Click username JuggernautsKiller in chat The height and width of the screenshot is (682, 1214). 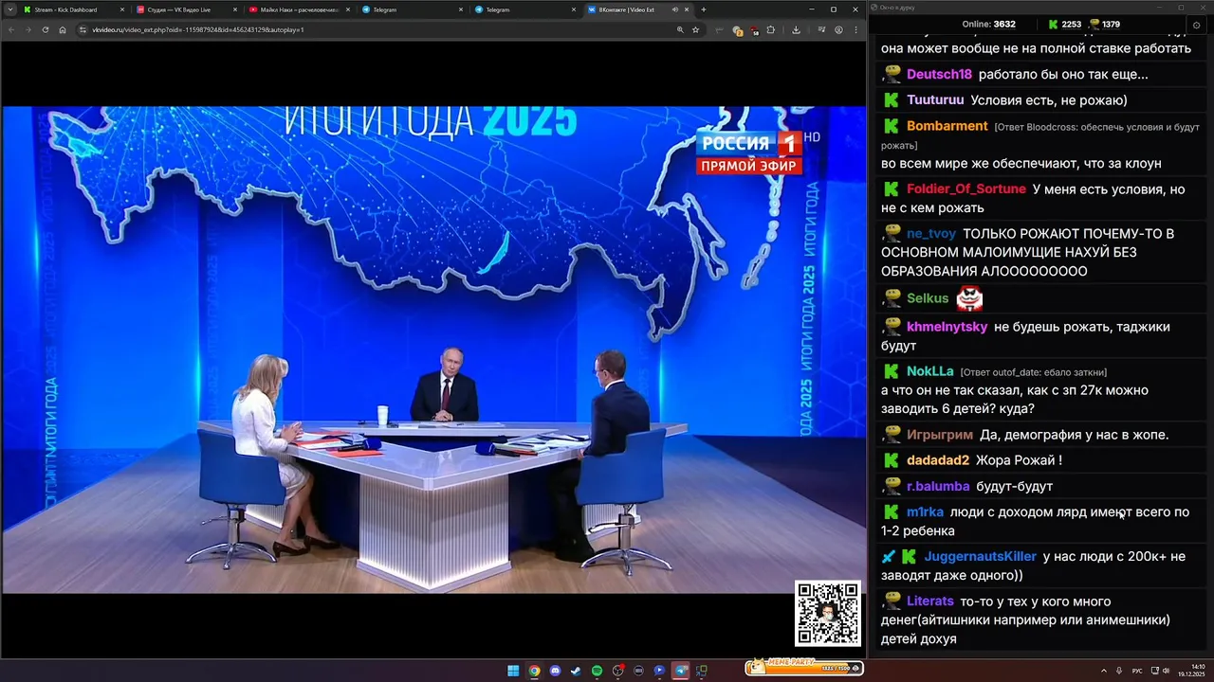click(981, 556)
